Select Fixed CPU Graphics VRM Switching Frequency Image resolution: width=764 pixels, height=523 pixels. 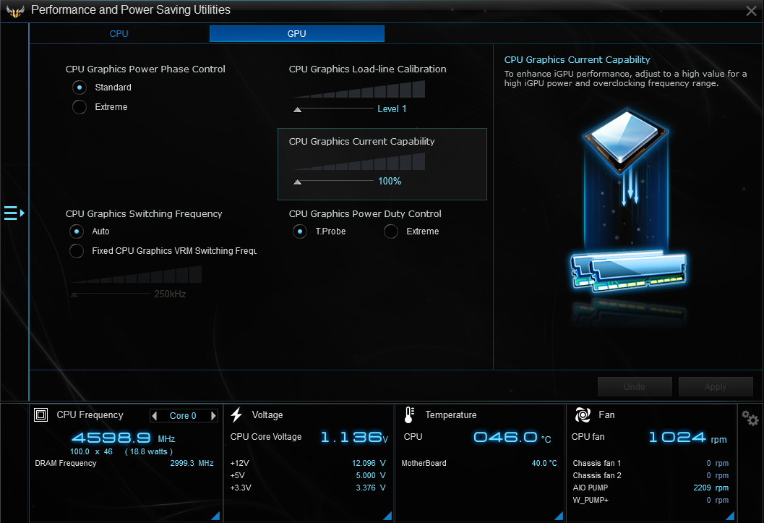(77, 251)
